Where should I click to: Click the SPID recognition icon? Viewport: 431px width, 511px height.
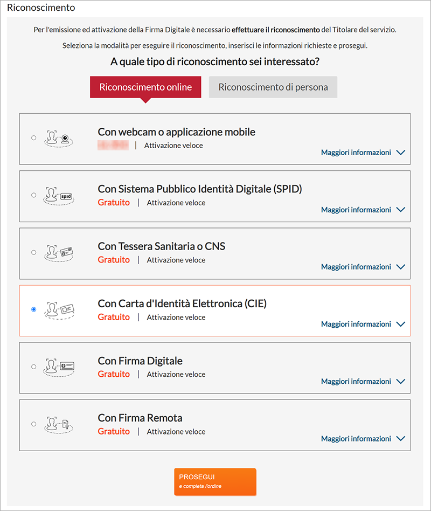[59, 196]
